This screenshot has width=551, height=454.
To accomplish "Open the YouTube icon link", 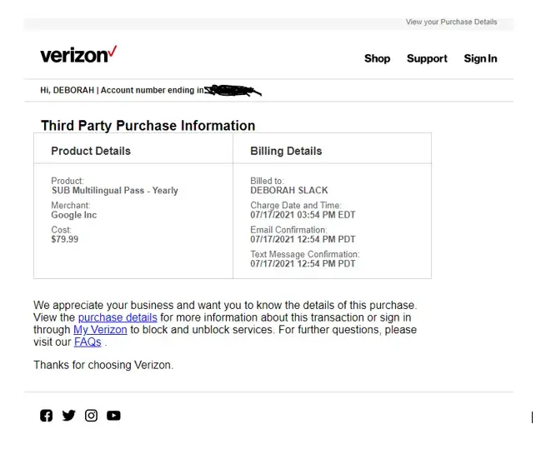I will pos(113,416).
